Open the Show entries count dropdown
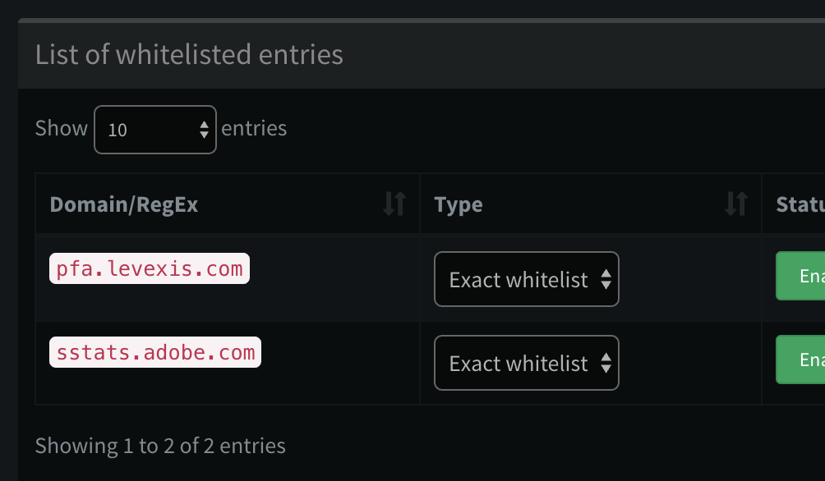Viewport: 825px width, 481px height. pos(154,129)
